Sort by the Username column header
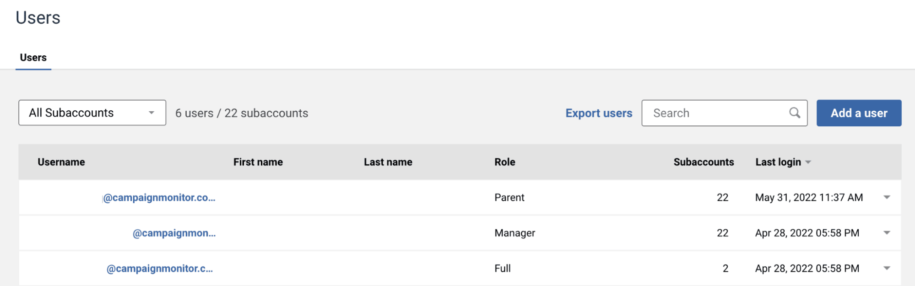 click(x=61, y=162)
